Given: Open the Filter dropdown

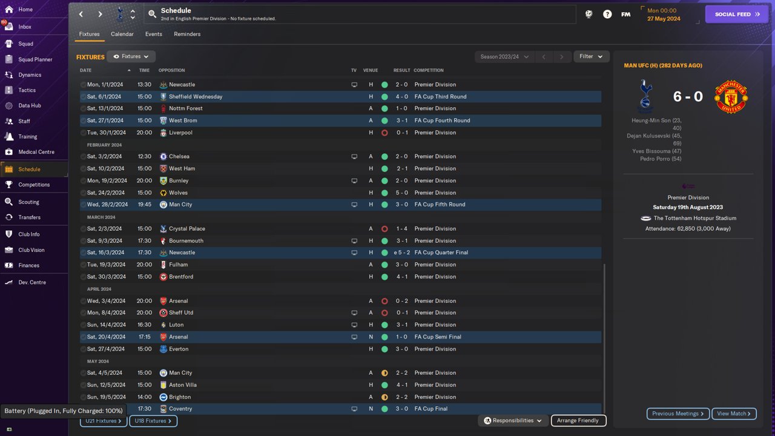Looking at the screenshot, I should coord(592,56).
